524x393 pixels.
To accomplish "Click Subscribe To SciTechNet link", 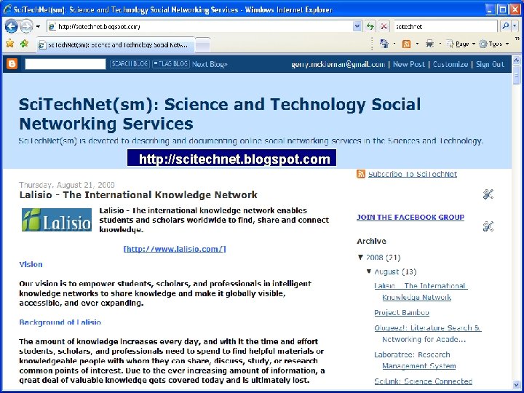I will coord(413,174).
